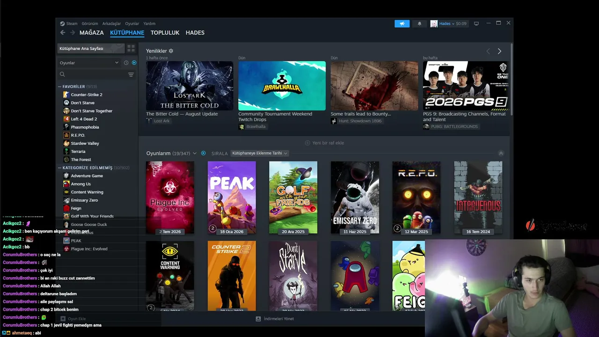Click the R.E.P.O. sidebar icon
The width and height of the screenshot is (599, 337).
(66, 135)
